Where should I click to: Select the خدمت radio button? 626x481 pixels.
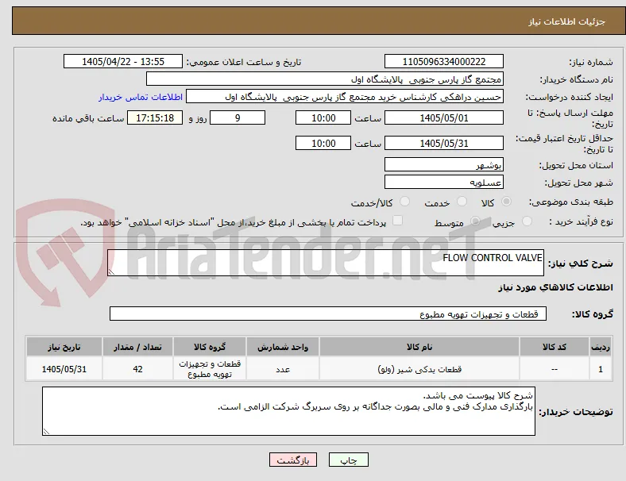pyautogui.click(x=462, y=202)
